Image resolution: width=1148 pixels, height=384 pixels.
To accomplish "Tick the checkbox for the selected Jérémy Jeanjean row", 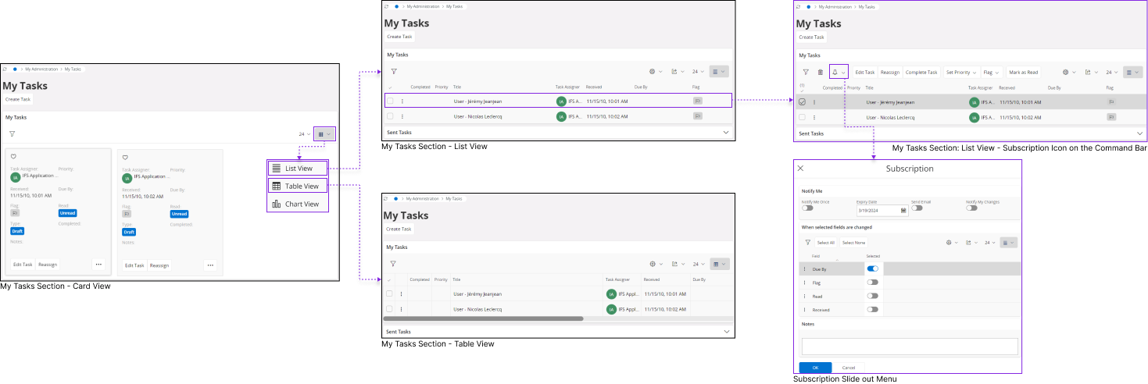I will point(802,102).
